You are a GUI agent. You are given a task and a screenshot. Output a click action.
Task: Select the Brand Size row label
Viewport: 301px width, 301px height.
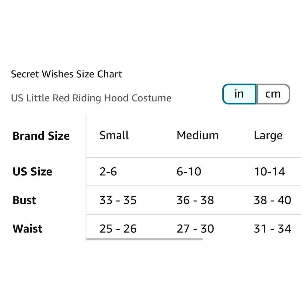(x=41, y=136)
